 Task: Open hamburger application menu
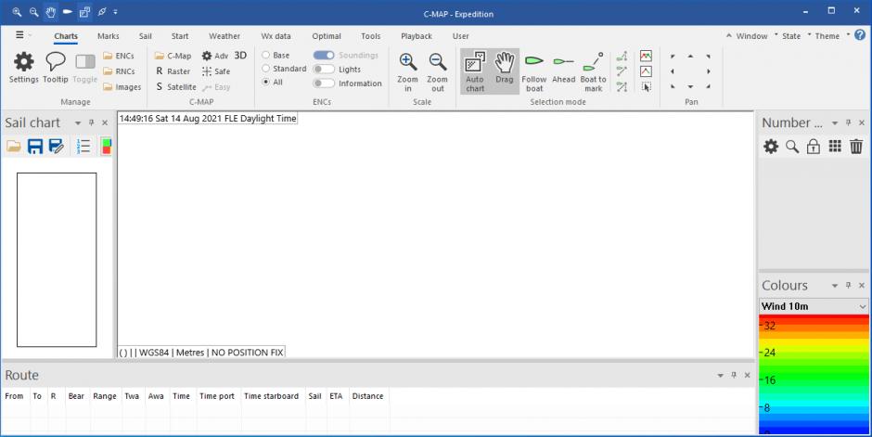(x=19, y=35)
